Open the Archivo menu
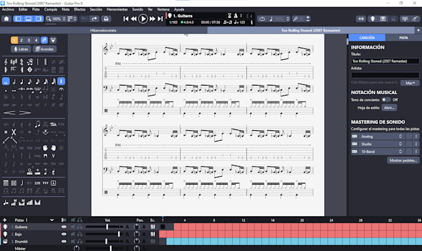This screenshot has height=251, width=422. coord(8,9)
